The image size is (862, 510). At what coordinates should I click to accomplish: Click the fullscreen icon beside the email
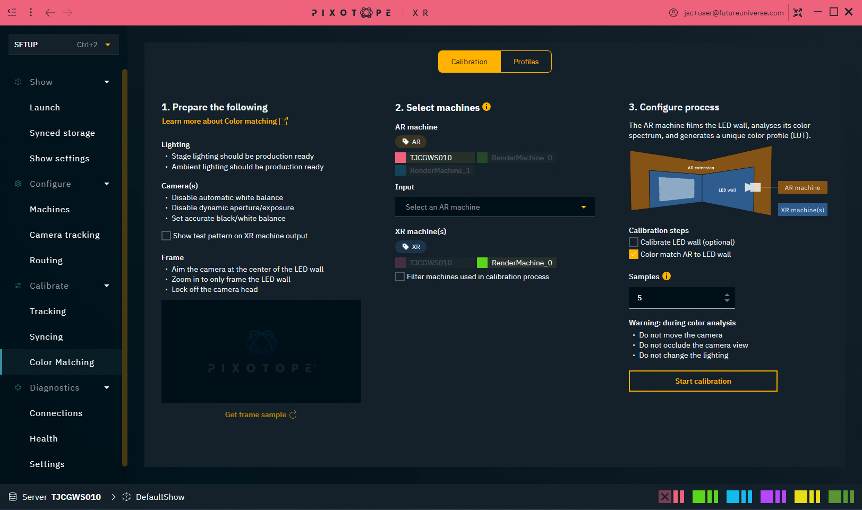coord(798,13)
